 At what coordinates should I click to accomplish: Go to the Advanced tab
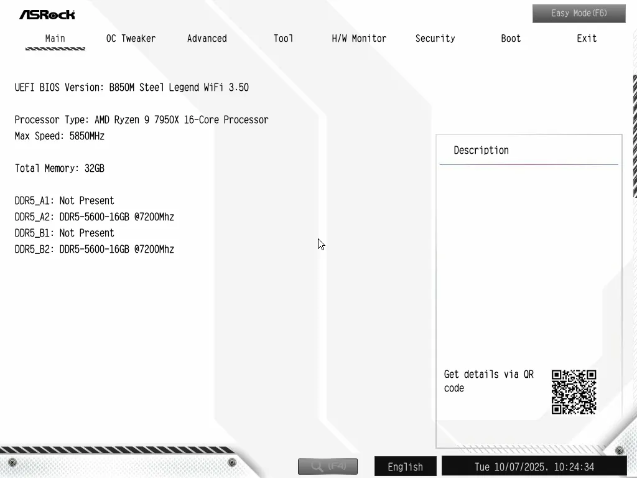pyautogui.click(x=207, y=39)
